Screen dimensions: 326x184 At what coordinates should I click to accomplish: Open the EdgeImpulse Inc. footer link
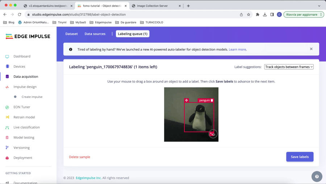pyautogui.click(x=89, y=178)
